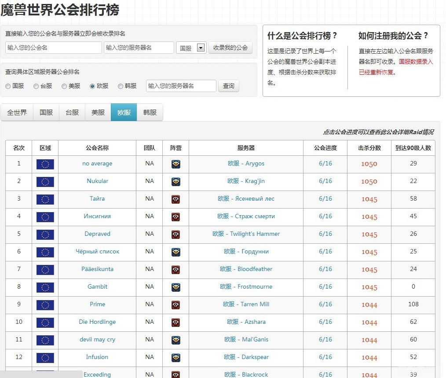The image size is (446, 378).
Task: Click the Horde faction icon beside Тайга
Action: (x=176, y=199)
